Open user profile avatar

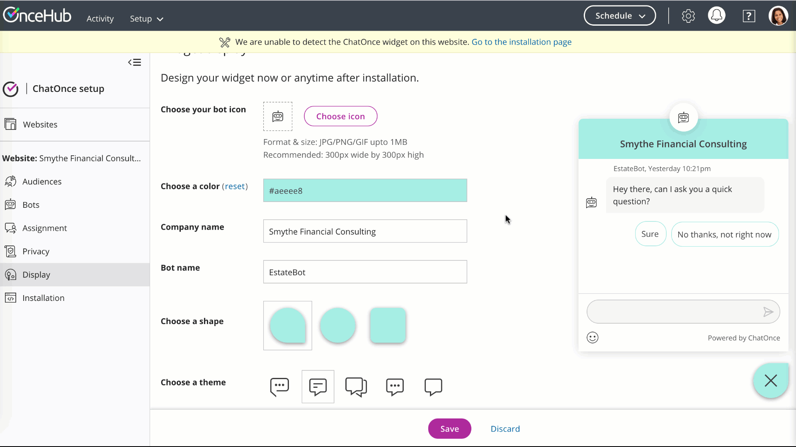point(778,16)
